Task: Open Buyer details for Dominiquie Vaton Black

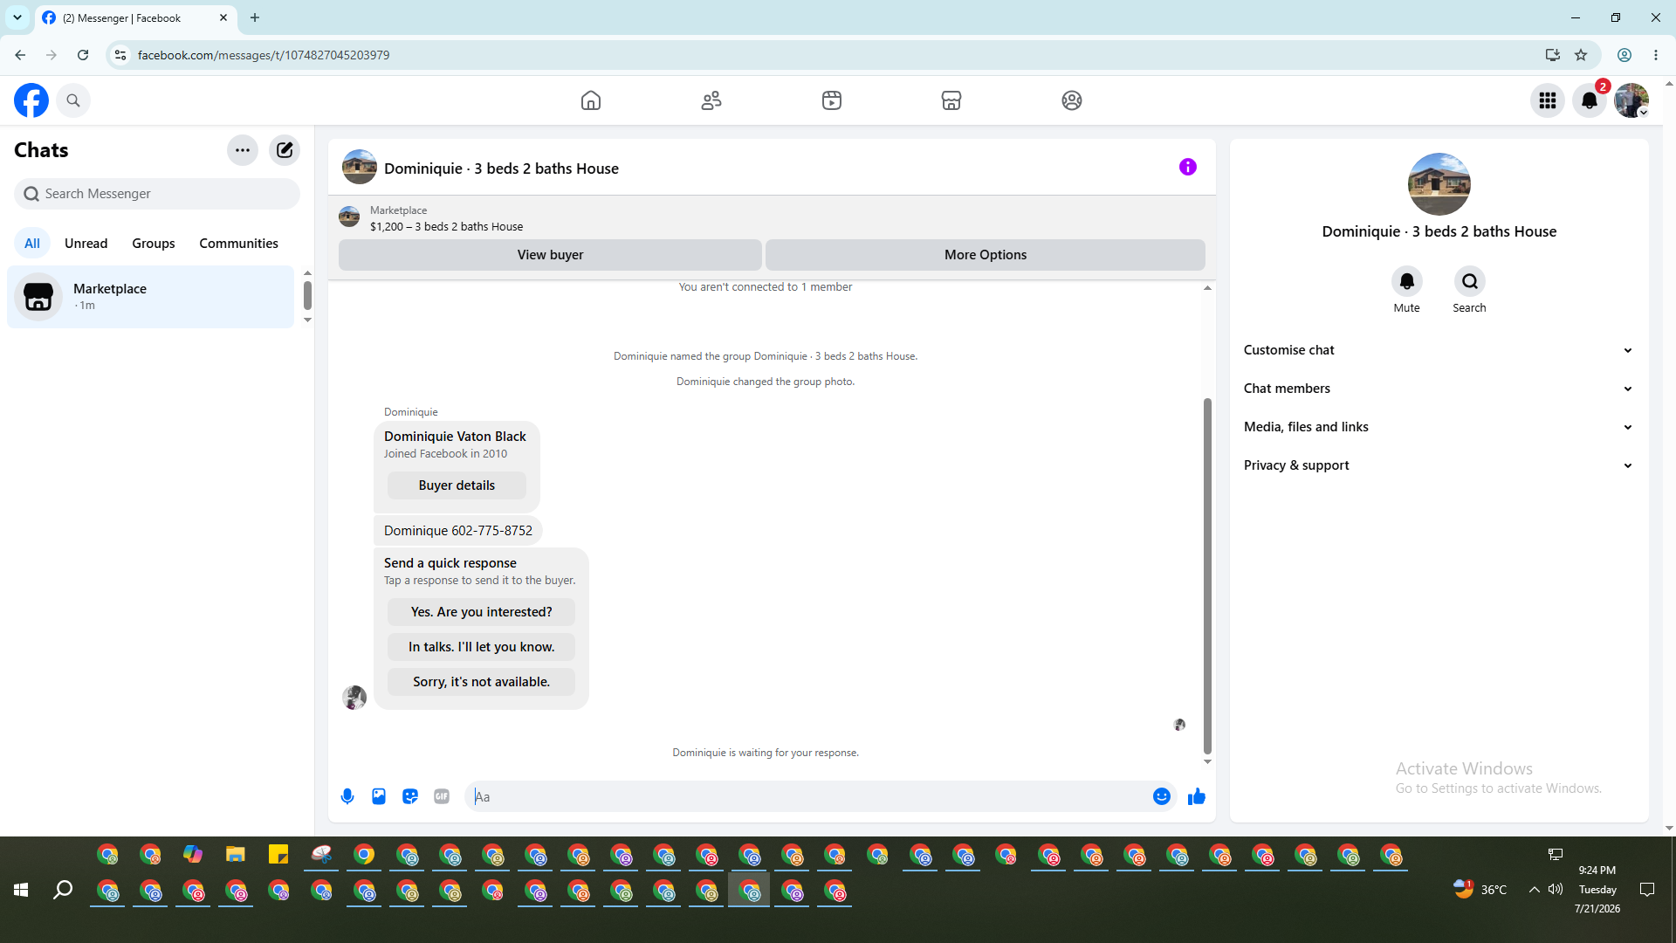Action: click(457, 485)
